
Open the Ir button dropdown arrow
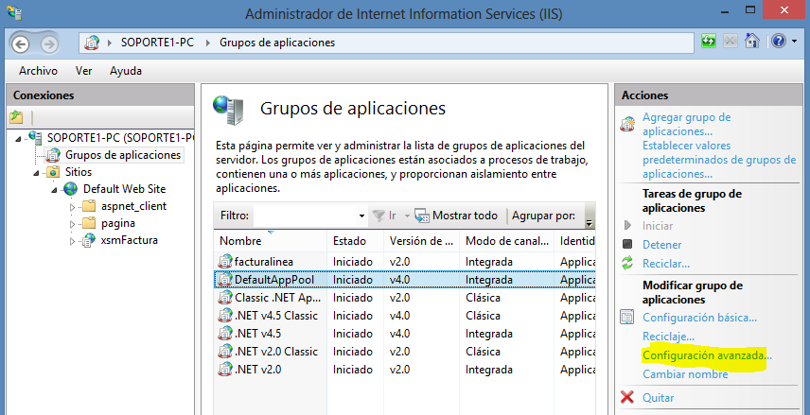[407, 216]
